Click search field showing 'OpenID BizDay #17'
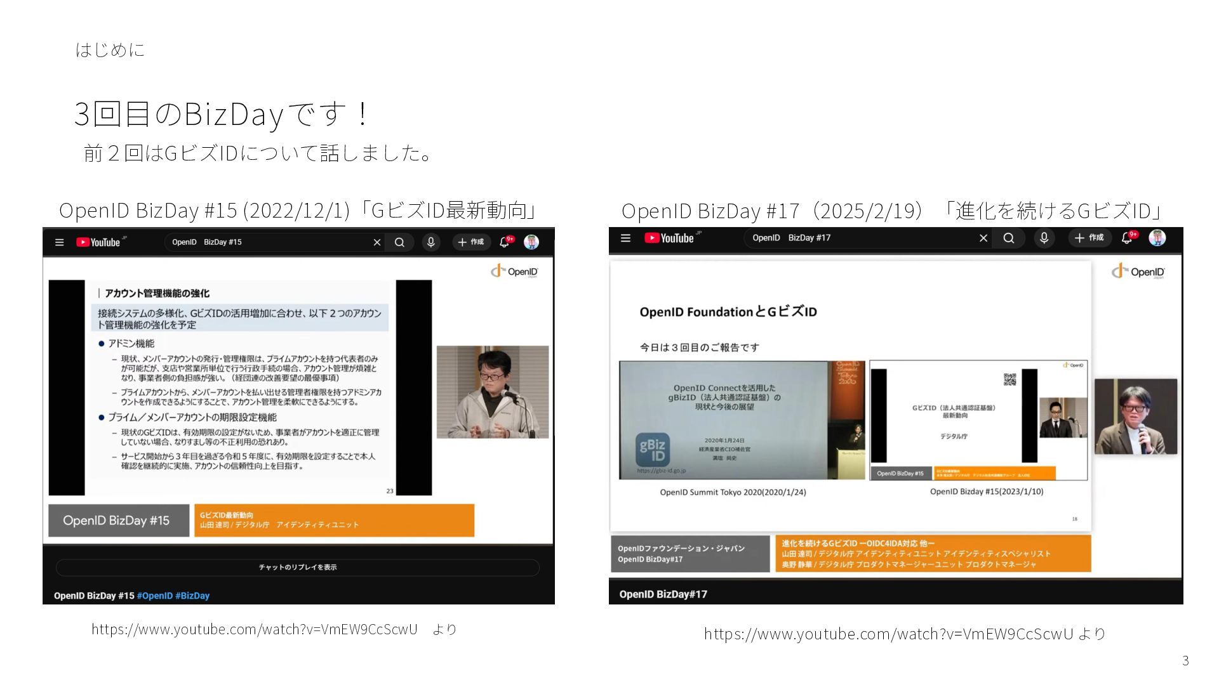The height and width of the screenshot is (685, 1219). tap(857, 238)
